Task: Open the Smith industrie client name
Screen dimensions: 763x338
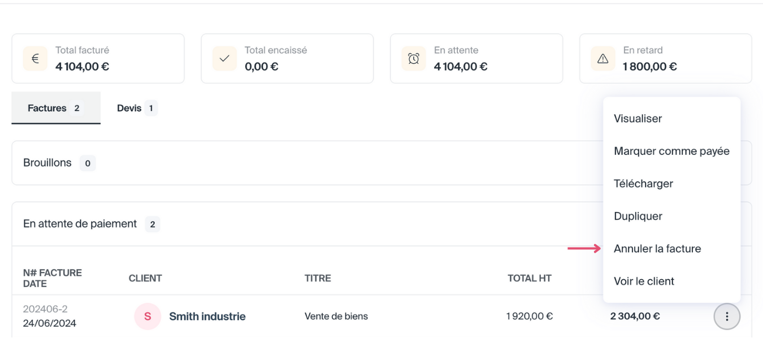Action: click(207, 317)
